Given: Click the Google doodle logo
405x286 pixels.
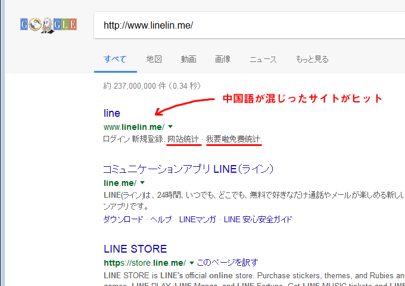Looking at the screenshot, I should tap(48, 25).
